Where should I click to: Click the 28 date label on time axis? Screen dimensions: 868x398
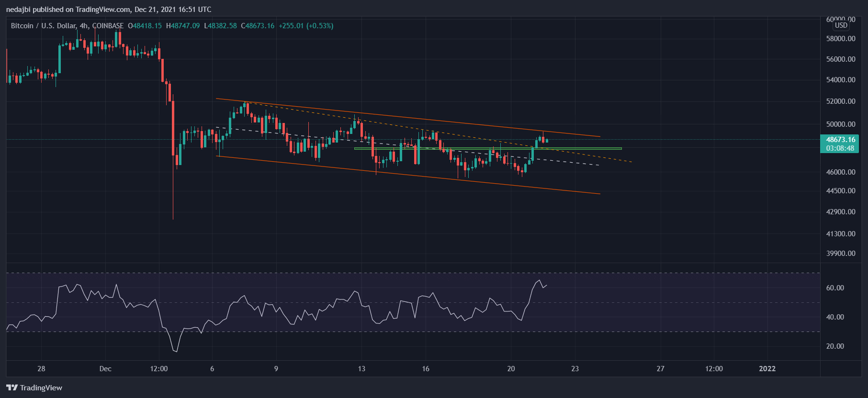pos(41,369)
